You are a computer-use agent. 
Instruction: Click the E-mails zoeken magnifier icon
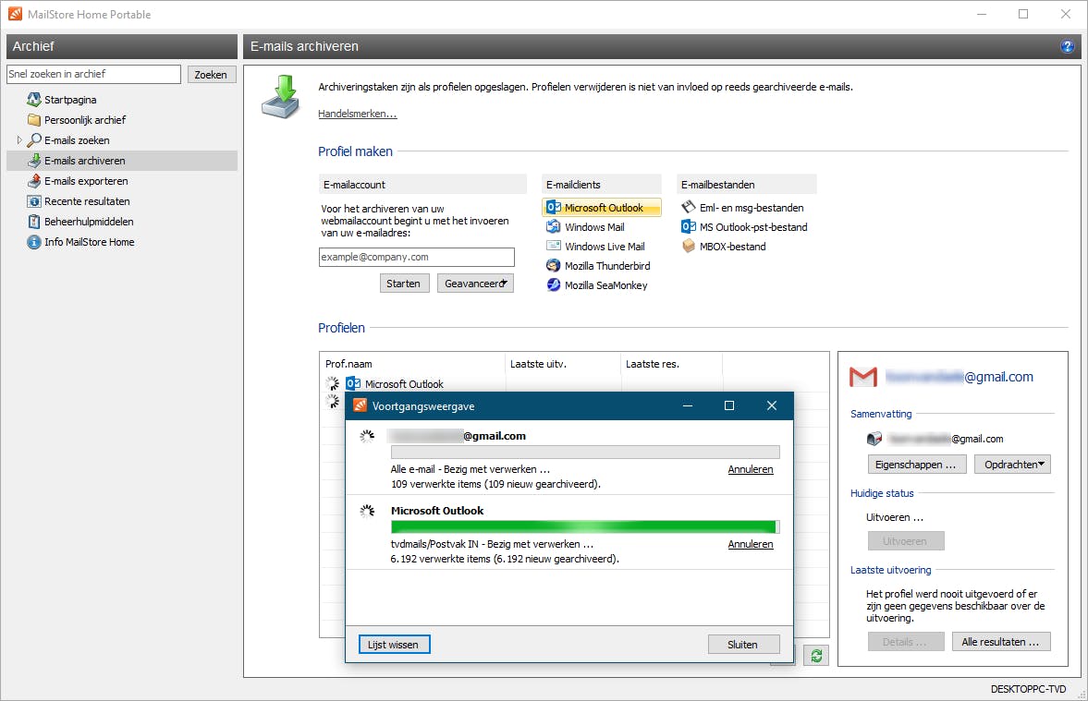point(33,140)
